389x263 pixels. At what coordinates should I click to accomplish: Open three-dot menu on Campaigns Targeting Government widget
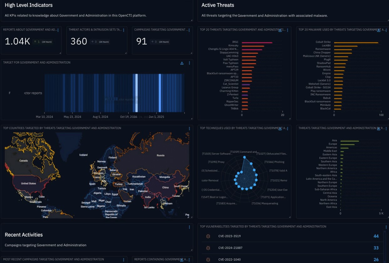(189, 30)
